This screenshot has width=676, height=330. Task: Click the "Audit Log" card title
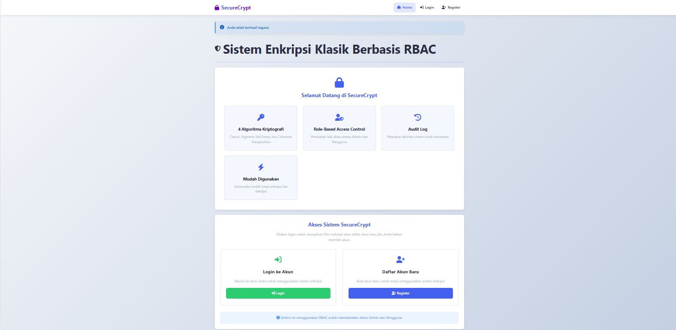pos(418,129)
